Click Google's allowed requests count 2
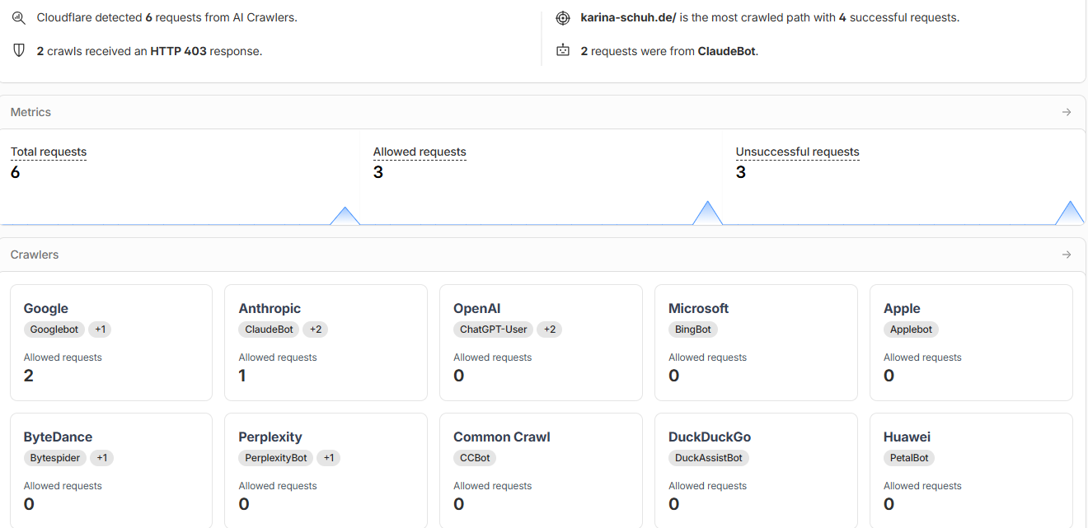1088x528 pixels. click(29, 376)
